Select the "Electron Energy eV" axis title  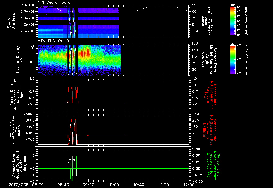(x=19, y=60)
